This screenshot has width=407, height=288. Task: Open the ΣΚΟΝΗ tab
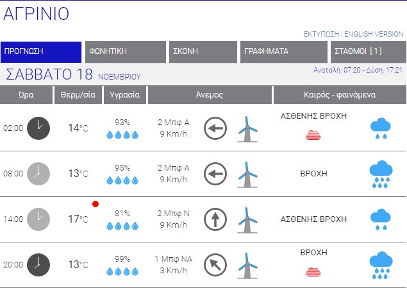[x=203, y=51]
